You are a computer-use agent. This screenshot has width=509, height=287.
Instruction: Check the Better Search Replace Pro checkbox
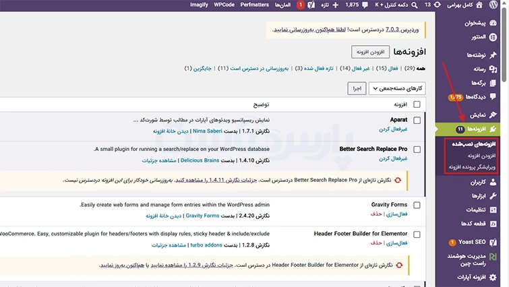pos(417,150)
